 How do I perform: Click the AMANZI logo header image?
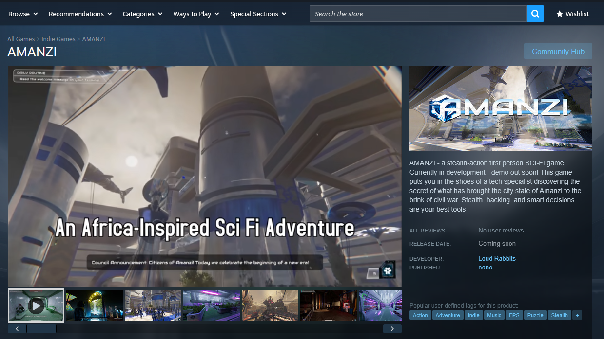(x=501, y=108)
